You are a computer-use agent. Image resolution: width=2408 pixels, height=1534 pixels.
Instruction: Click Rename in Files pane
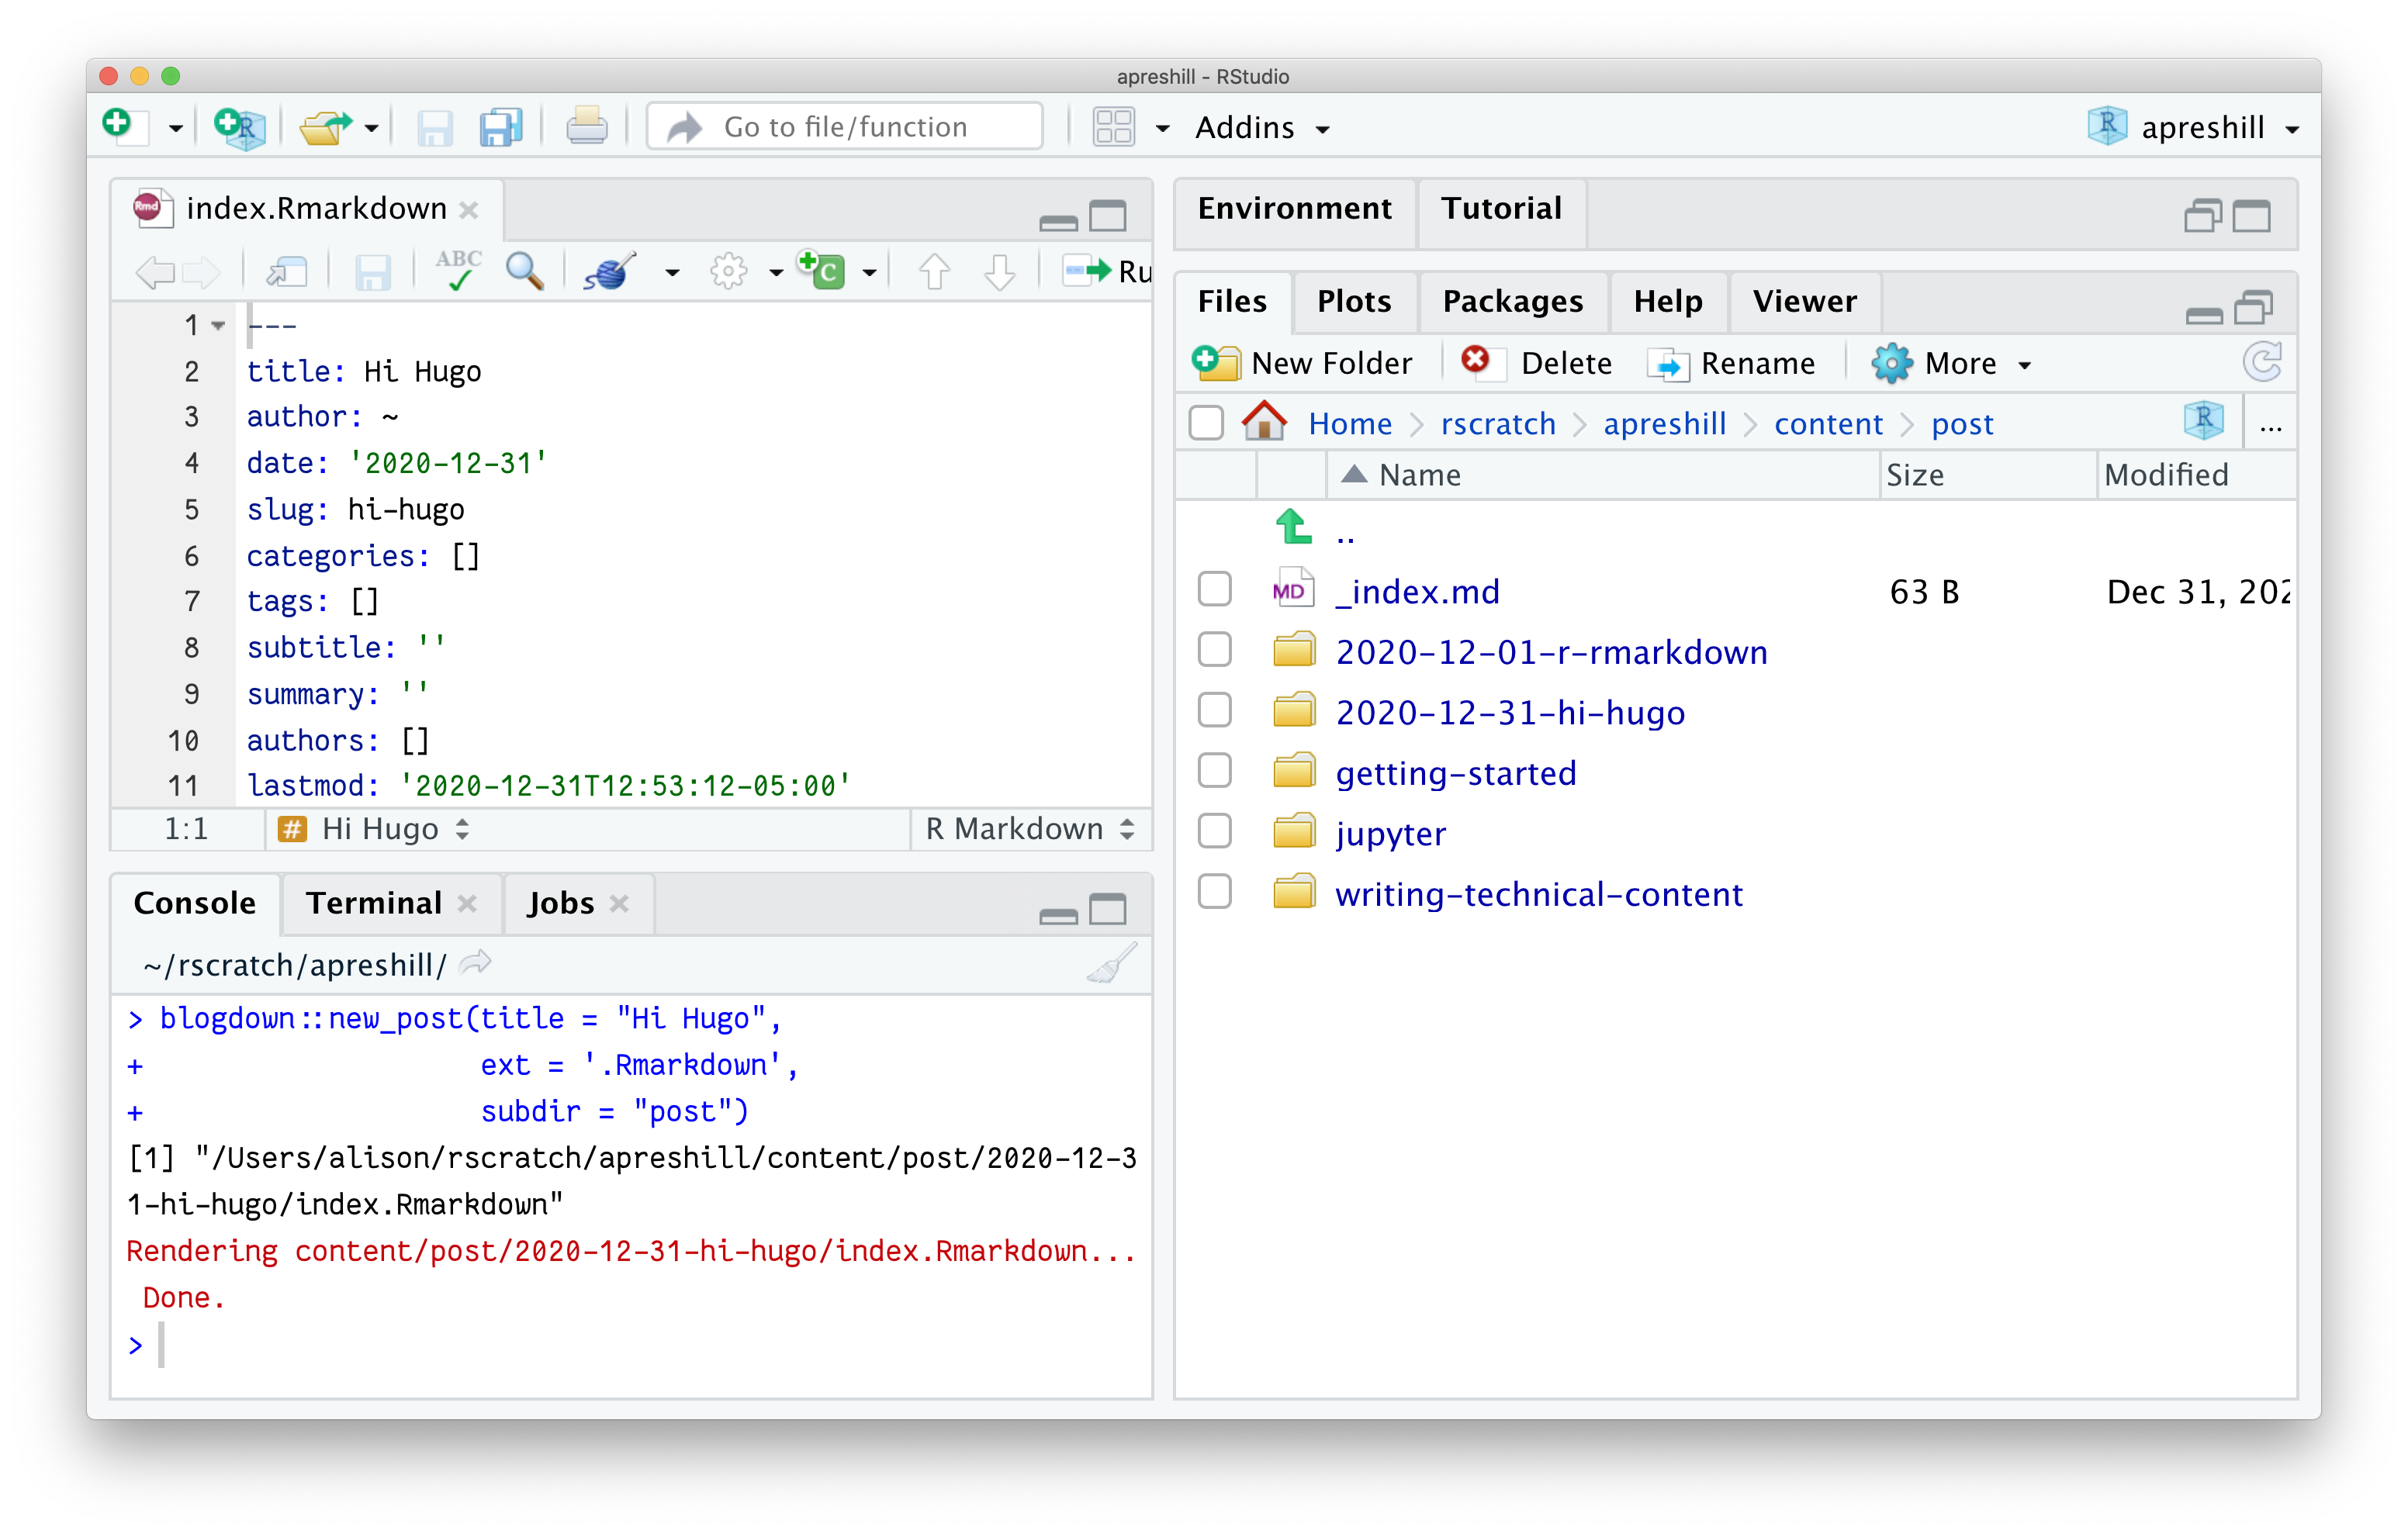1732,363
